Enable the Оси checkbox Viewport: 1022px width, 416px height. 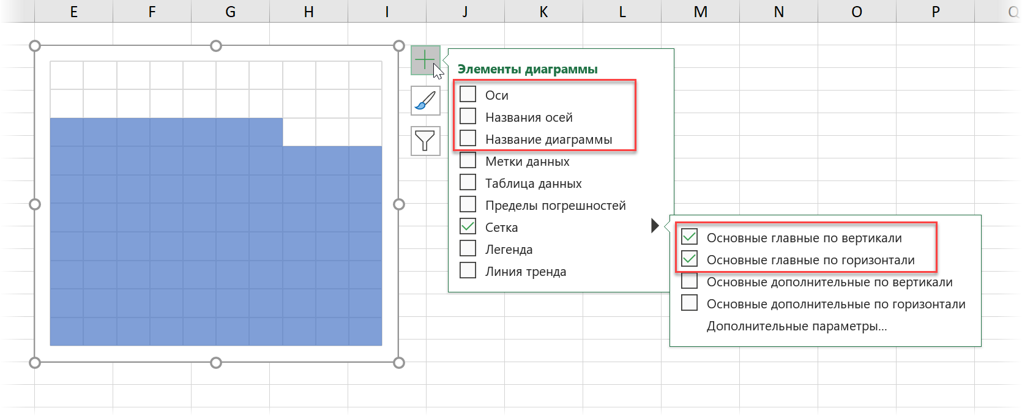tap(468, 94)
